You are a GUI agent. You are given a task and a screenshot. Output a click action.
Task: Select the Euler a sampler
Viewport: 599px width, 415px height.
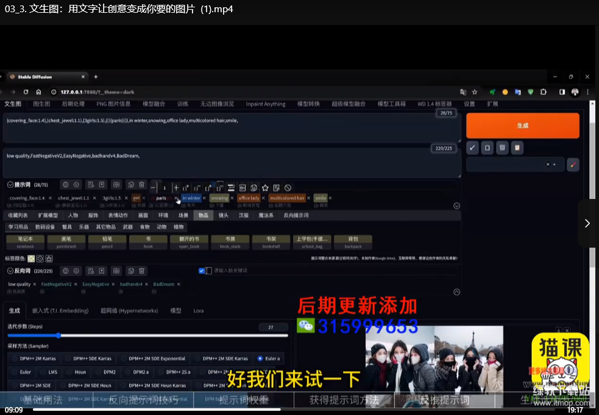click(x=269, y=358)
